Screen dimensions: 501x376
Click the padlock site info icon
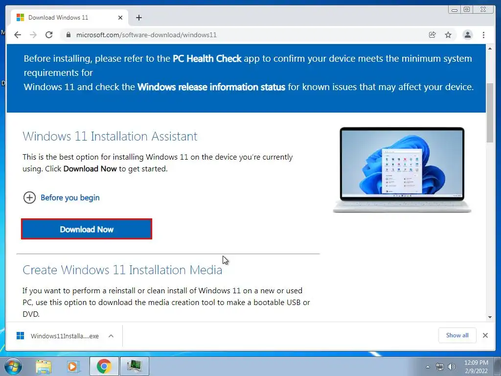(68, 35)
